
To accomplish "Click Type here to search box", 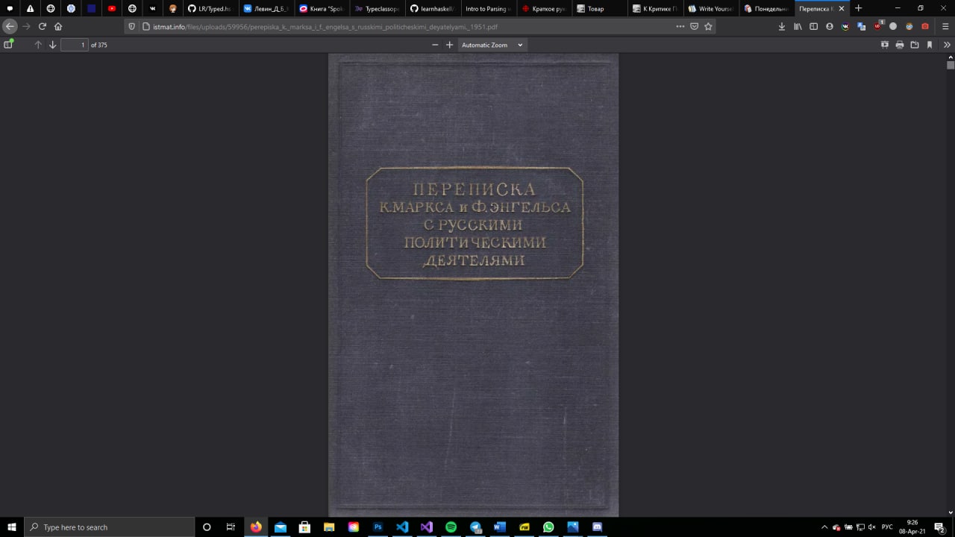I will (x=110, y=527).
